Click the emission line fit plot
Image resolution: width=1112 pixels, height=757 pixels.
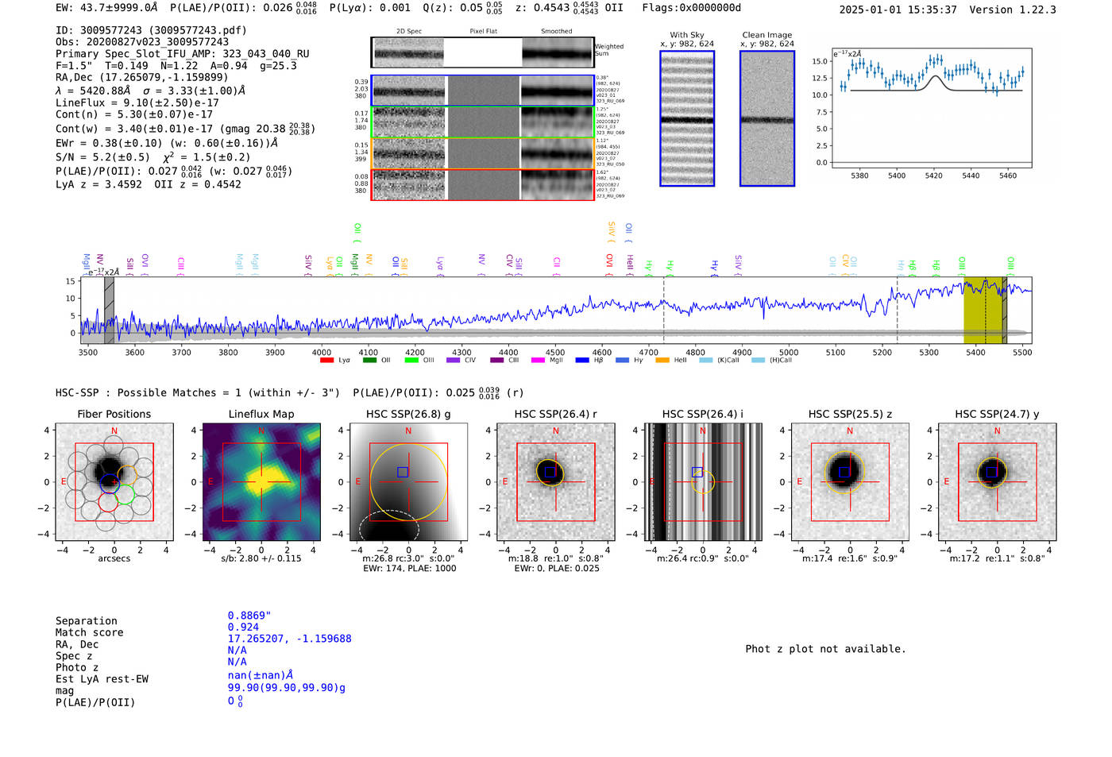pyautogui.click(x=932, y=107)
